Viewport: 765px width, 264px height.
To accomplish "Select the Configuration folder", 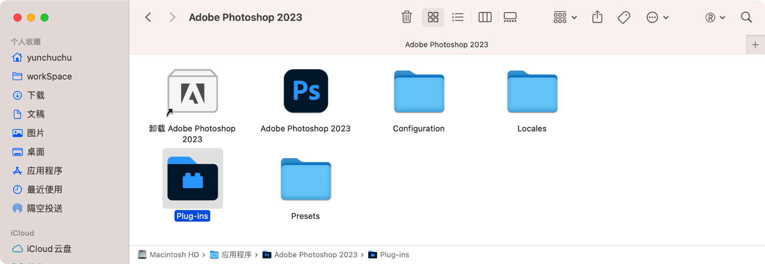I will [x=419, y=92].
